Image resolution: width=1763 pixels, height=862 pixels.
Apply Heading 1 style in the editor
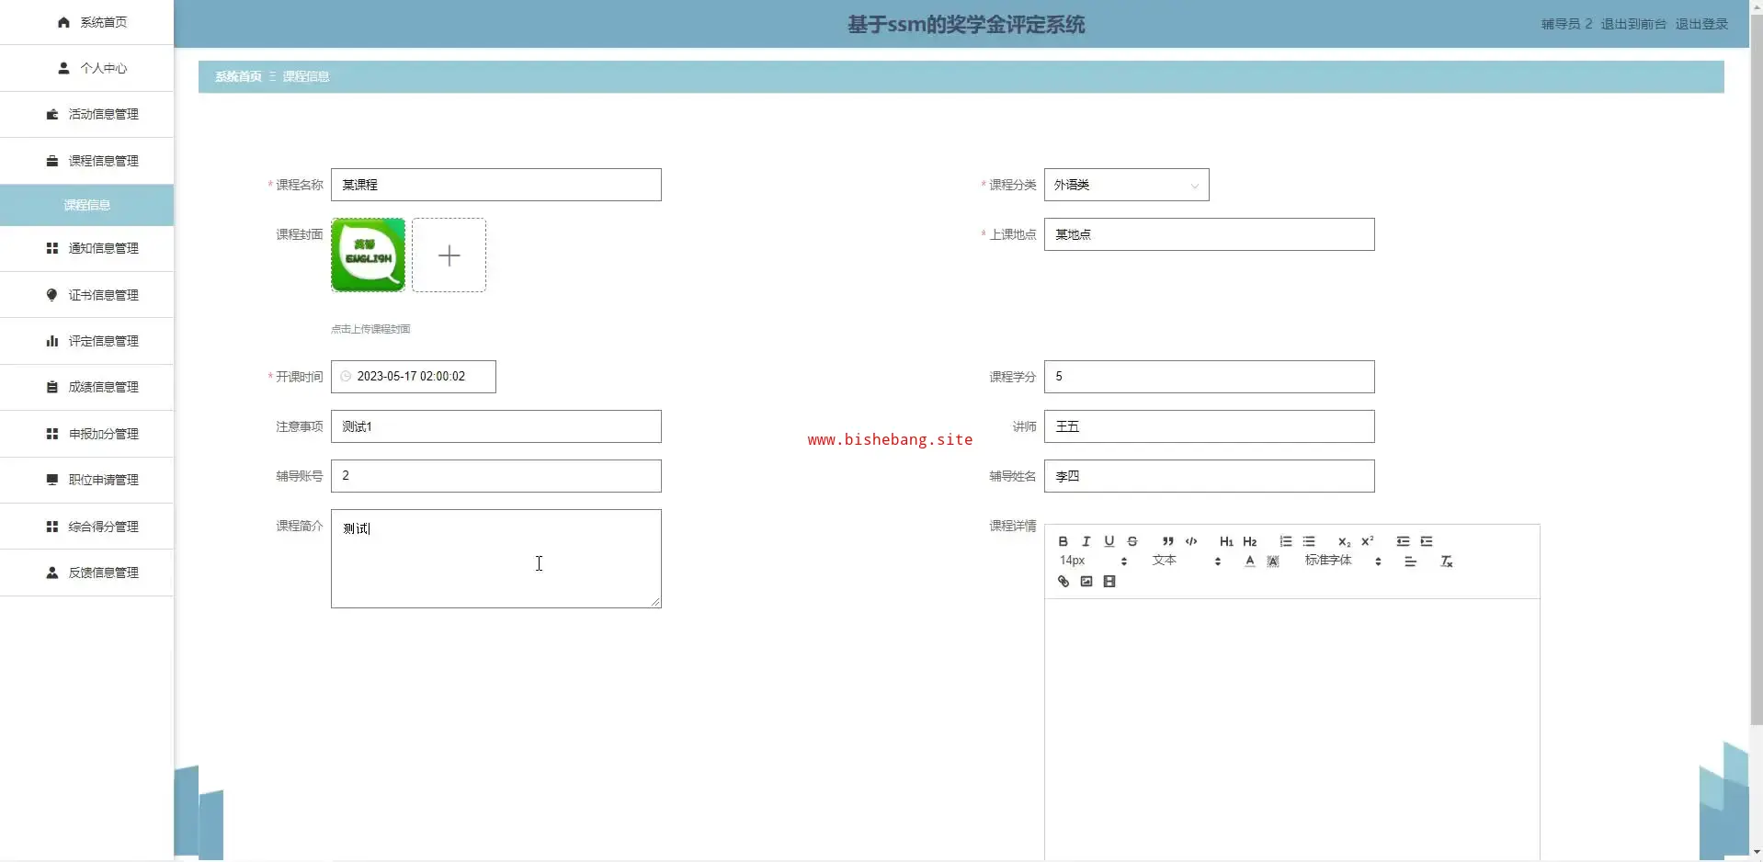tap(1226, 541)
